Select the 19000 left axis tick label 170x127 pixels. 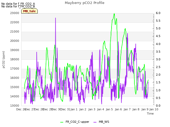click(15, 50)
